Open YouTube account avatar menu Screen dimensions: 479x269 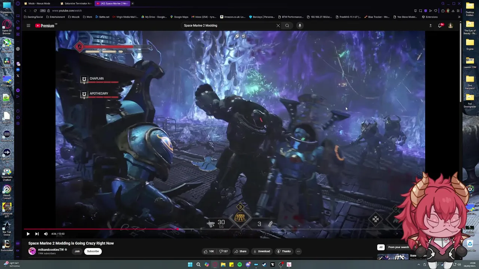[451, 25]
